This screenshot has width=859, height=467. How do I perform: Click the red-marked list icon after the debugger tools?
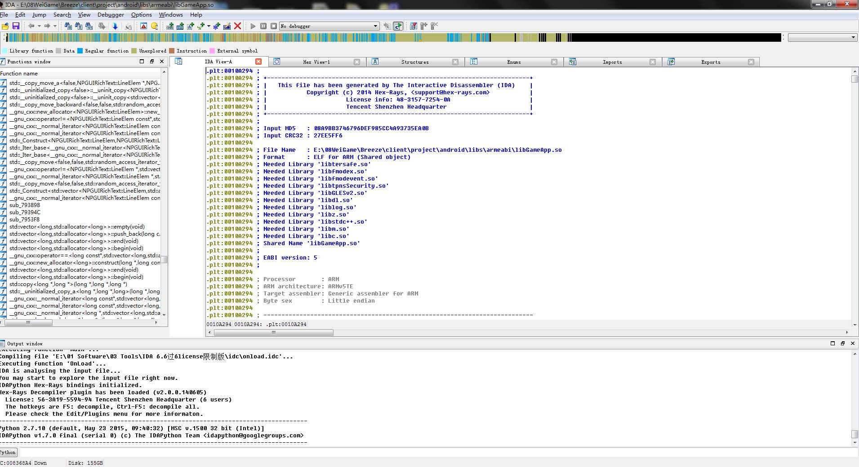[x=414, y=26]
